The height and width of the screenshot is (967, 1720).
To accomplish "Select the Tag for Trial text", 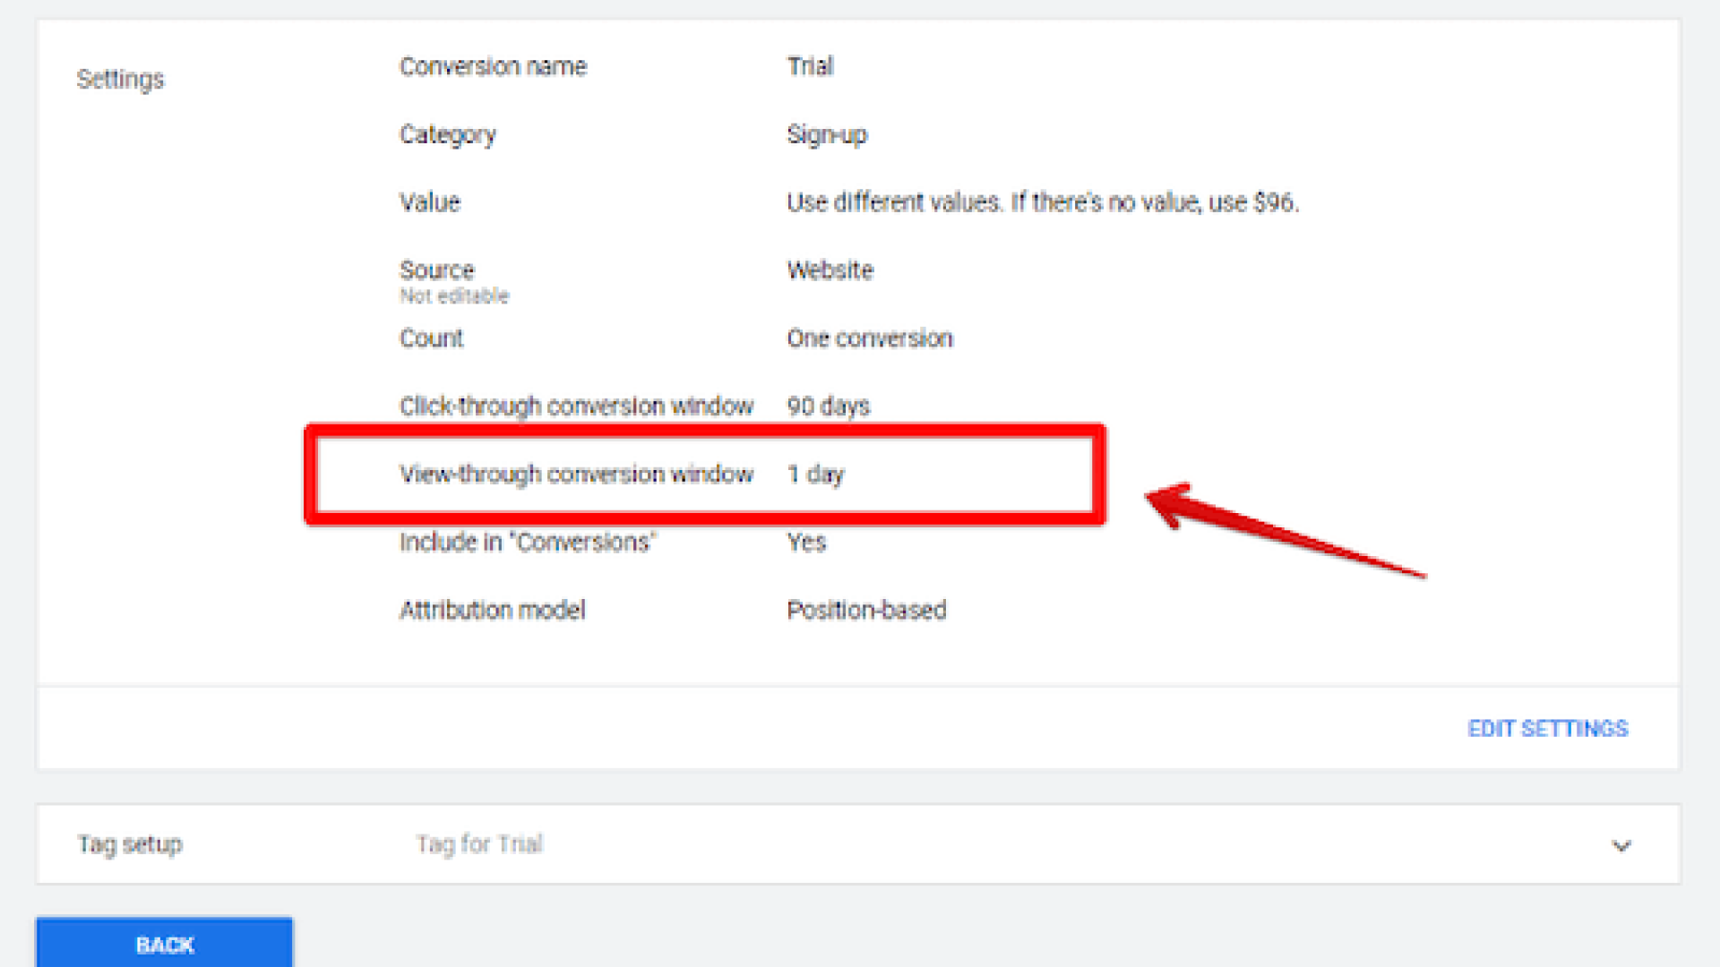I will [x=478, y=843].
